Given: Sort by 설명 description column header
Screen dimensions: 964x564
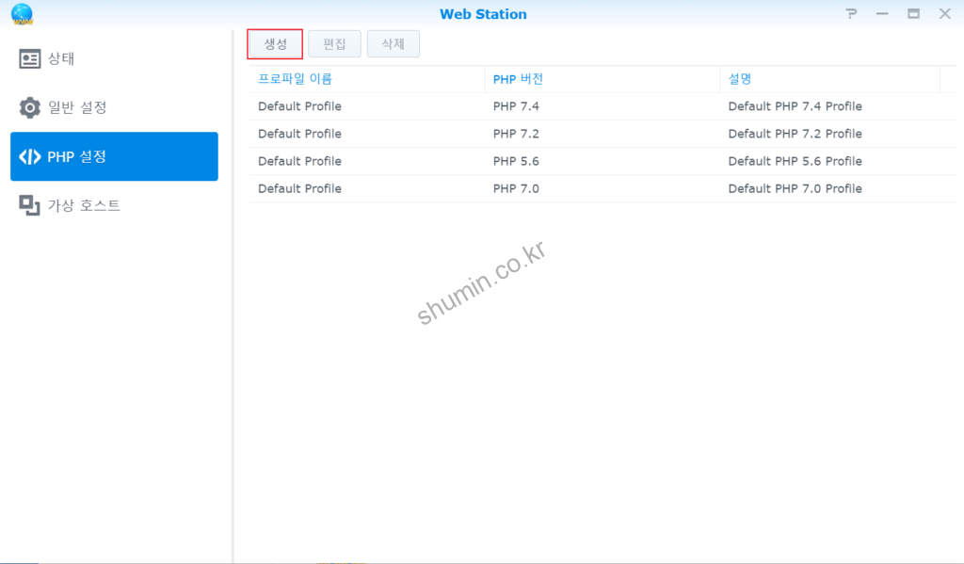Looking at the screenshot, I should [x=740, y=79].
